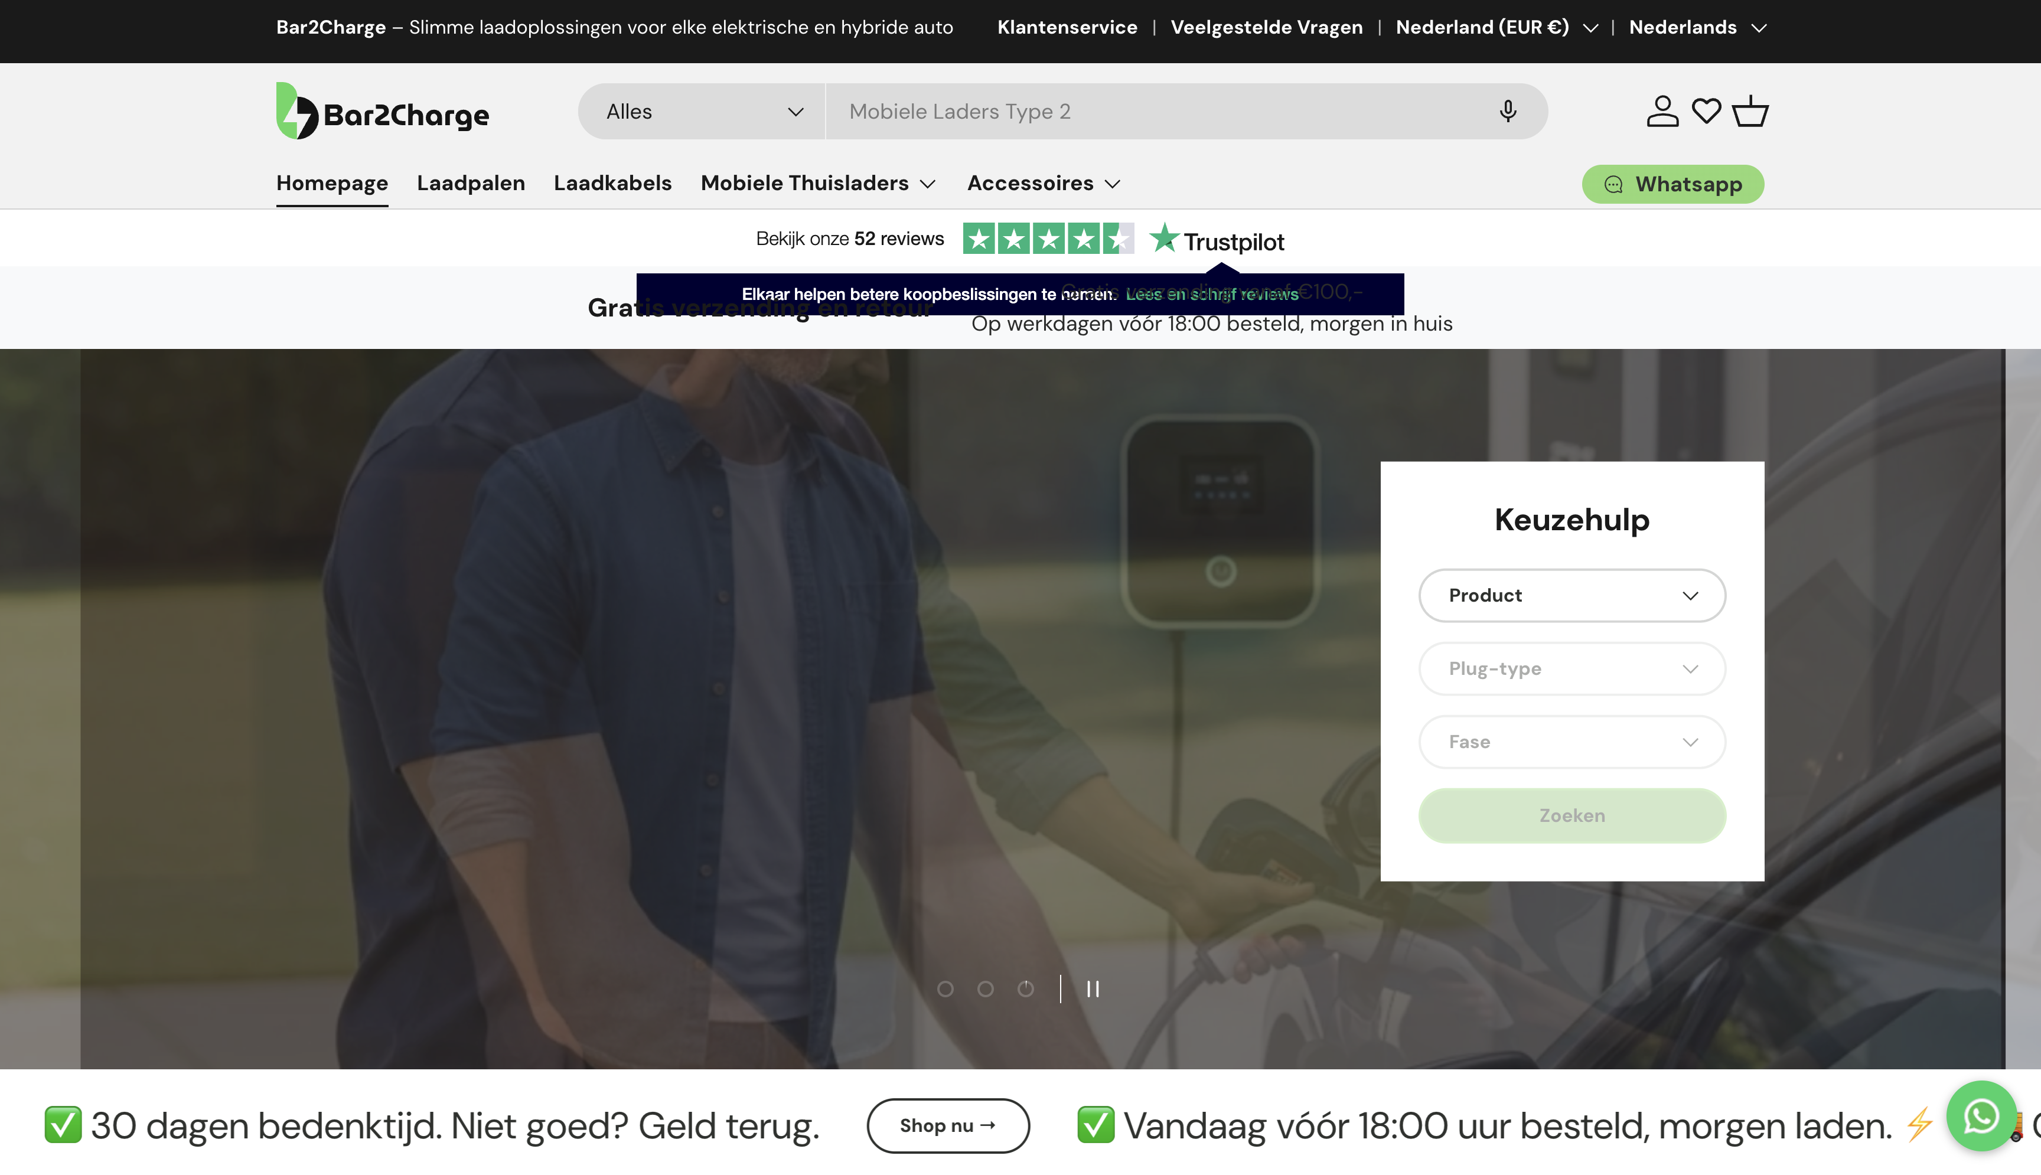Open the Veelgestelde Vragen link

point(1267,27)
